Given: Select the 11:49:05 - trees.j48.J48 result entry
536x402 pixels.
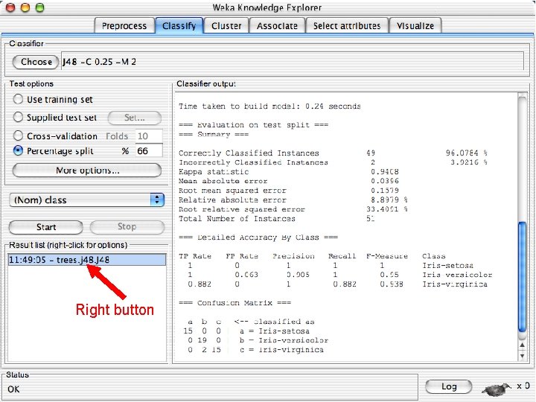Looking at the screenshot, I should point(87,260).
